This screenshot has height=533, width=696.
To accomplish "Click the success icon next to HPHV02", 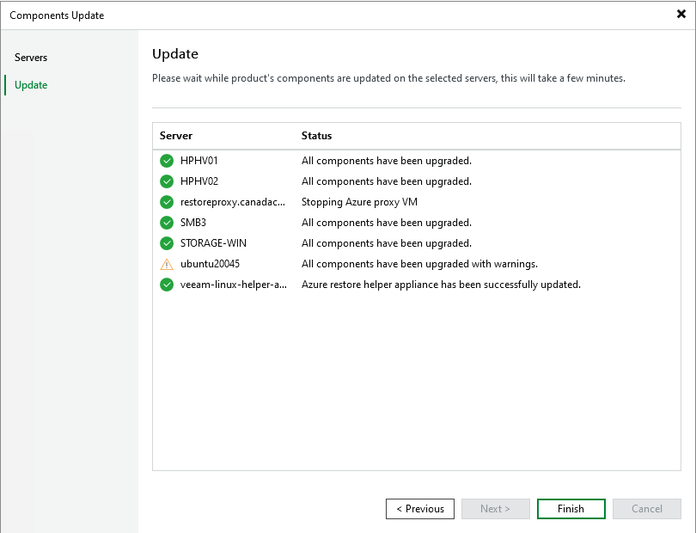I will (167, 181).
